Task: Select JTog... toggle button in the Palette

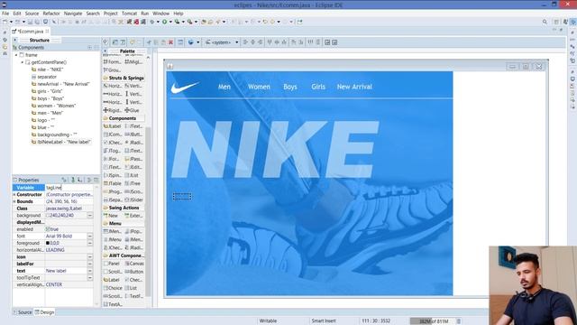Action: click(112, 151)
